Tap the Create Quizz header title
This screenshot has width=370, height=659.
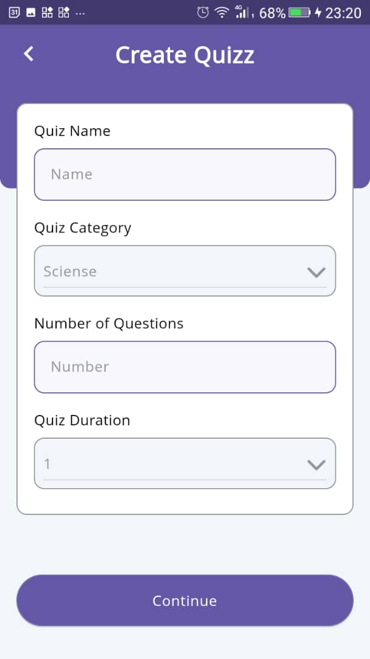pyautogui.click(x=185, y=55)
